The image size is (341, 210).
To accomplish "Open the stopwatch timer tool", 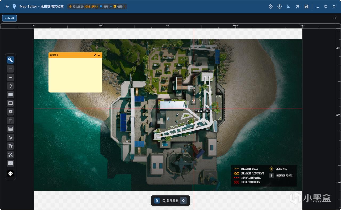I will click(270, 6).
